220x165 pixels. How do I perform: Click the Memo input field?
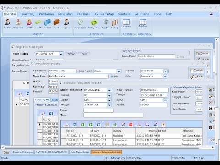[113, 115]
